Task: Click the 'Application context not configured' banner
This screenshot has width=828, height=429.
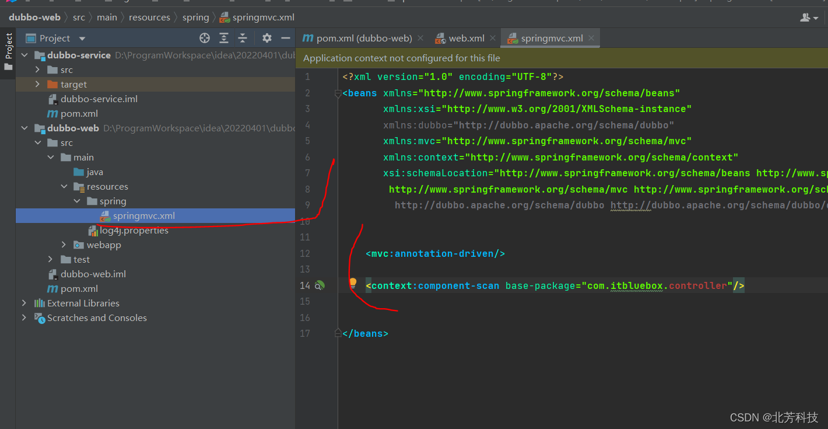Action: [401, 58]
